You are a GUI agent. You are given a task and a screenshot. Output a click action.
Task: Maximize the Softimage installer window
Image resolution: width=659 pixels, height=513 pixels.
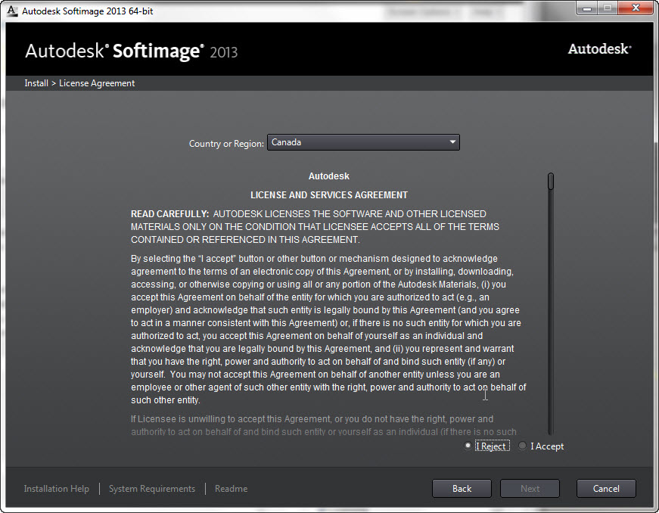[x=607, y=8]
